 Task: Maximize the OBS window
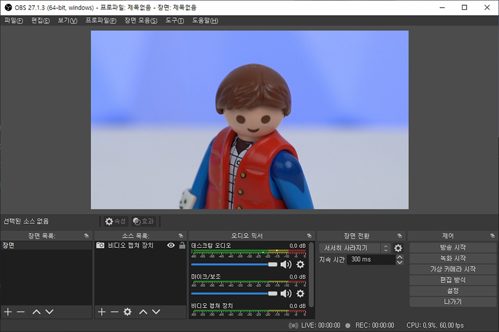click(x=464, y=8)
